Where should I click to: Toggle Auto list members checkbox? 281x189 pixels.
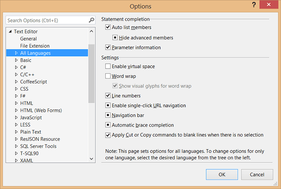tap(108, 27)
